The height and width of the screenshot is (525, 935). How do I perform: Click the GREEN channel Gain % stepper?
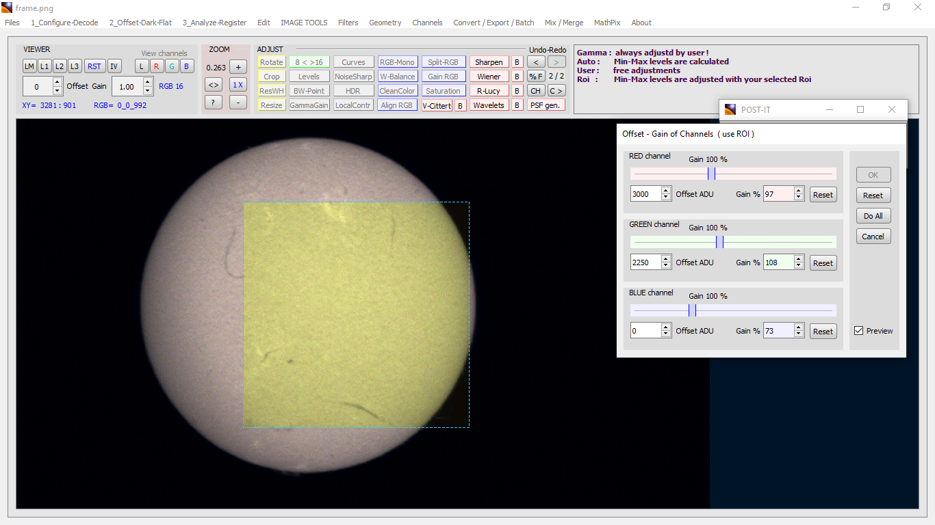coord(798,262)
